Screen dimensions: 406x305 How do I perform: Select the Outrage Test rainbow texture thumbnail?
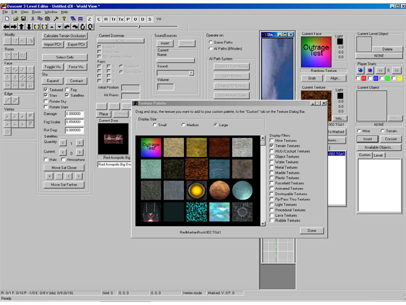coord(151,147)
